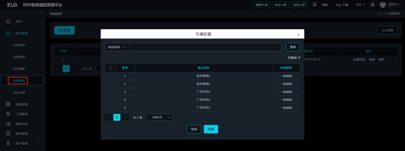
Task: Click the clock icon in header
Action: click(373, 5)
